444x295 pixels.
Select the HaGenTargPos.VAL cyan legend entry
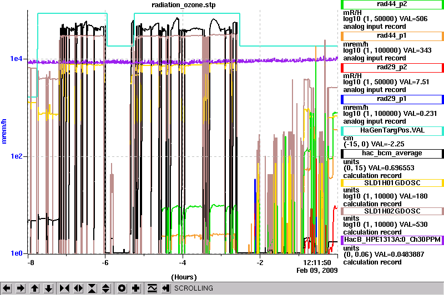392,131
